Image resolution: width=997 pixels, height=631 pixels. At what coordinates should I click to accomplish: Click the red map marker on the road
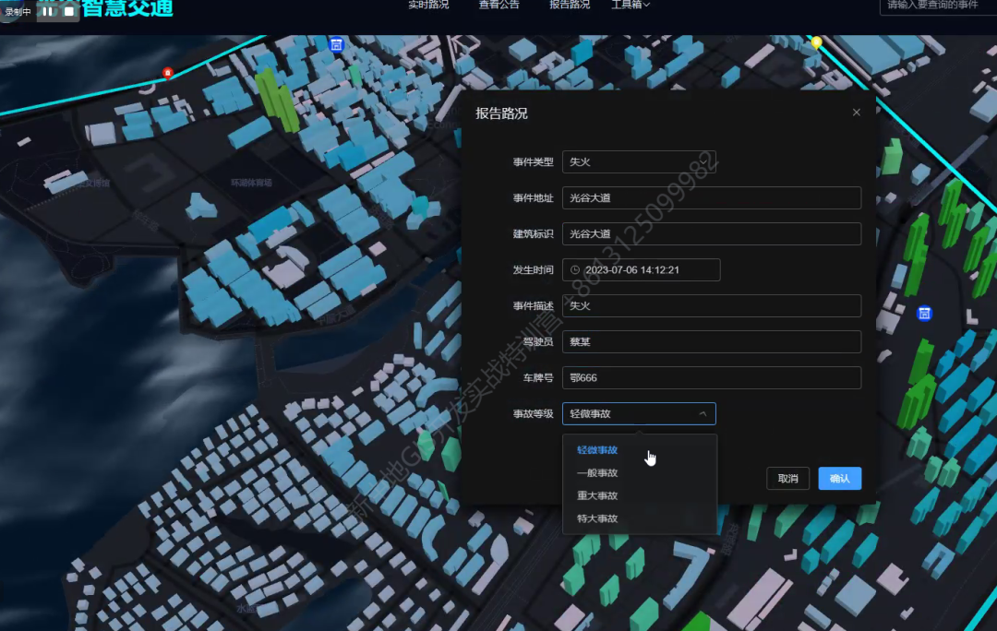click(168, 73)
